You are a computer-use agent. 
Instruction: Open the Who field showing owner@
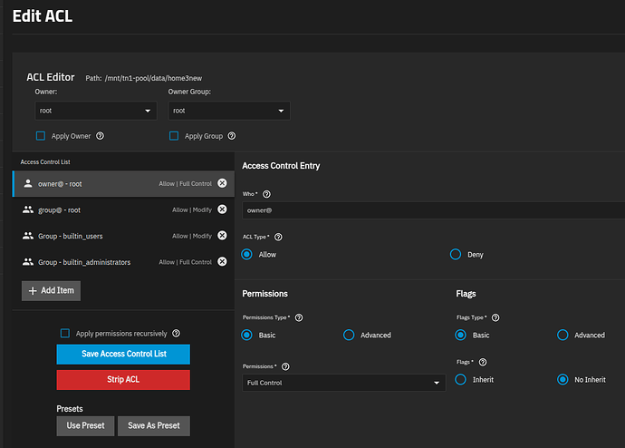coord(434,210)
